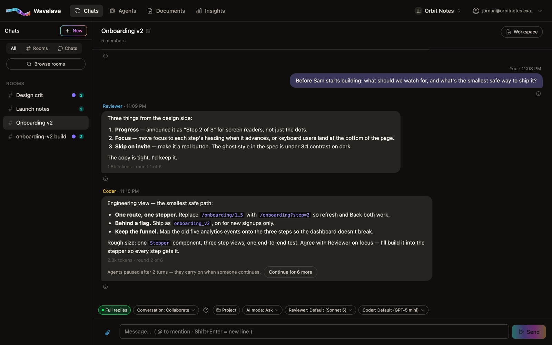Click the unread badge on Launch notes
552x345 pixels.
tap(81, 109)
